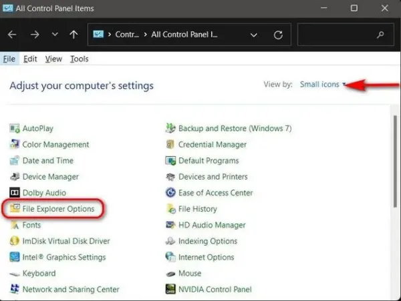Open File Explorer Options link

click(x=58, y=209)
